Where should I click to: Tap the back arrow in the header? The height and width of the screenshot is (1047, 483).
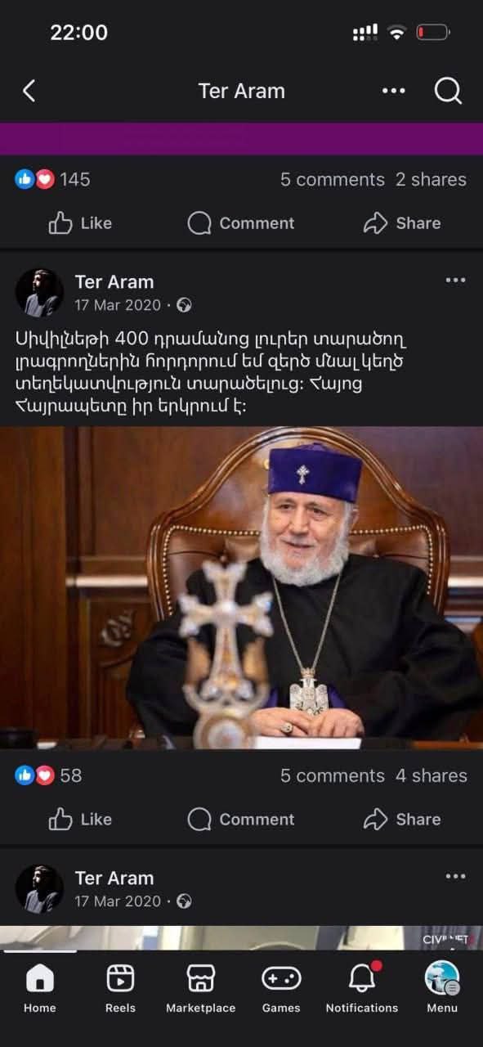[29, 91]
